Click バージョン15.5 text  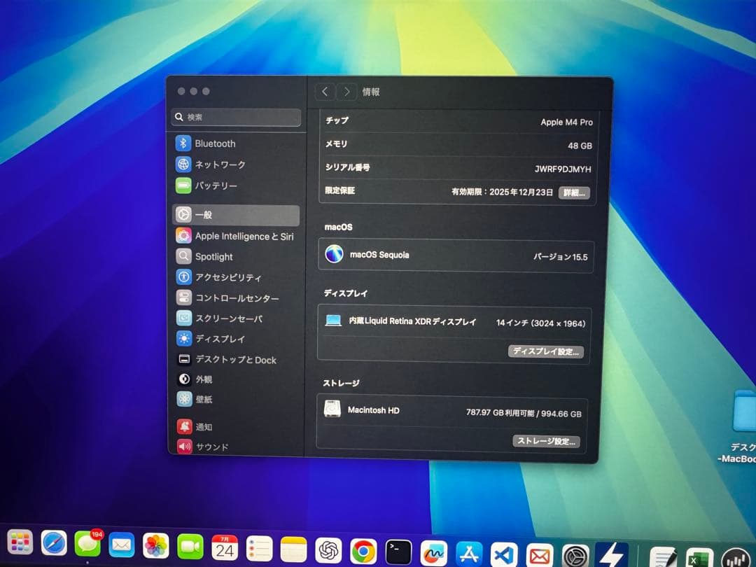point(560,257)
